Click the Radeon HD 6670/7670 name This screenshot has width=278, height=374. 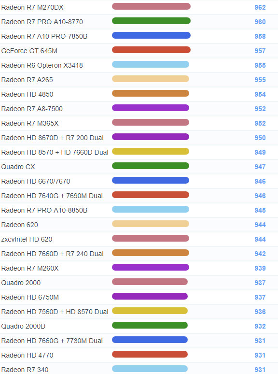[x=36, y=181]
